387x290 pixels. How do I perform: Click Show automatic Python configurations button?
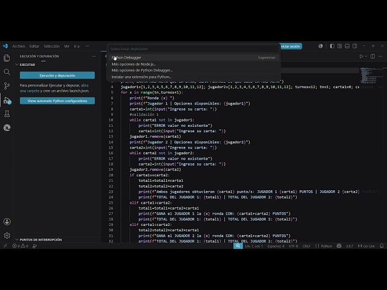[57, 101]
